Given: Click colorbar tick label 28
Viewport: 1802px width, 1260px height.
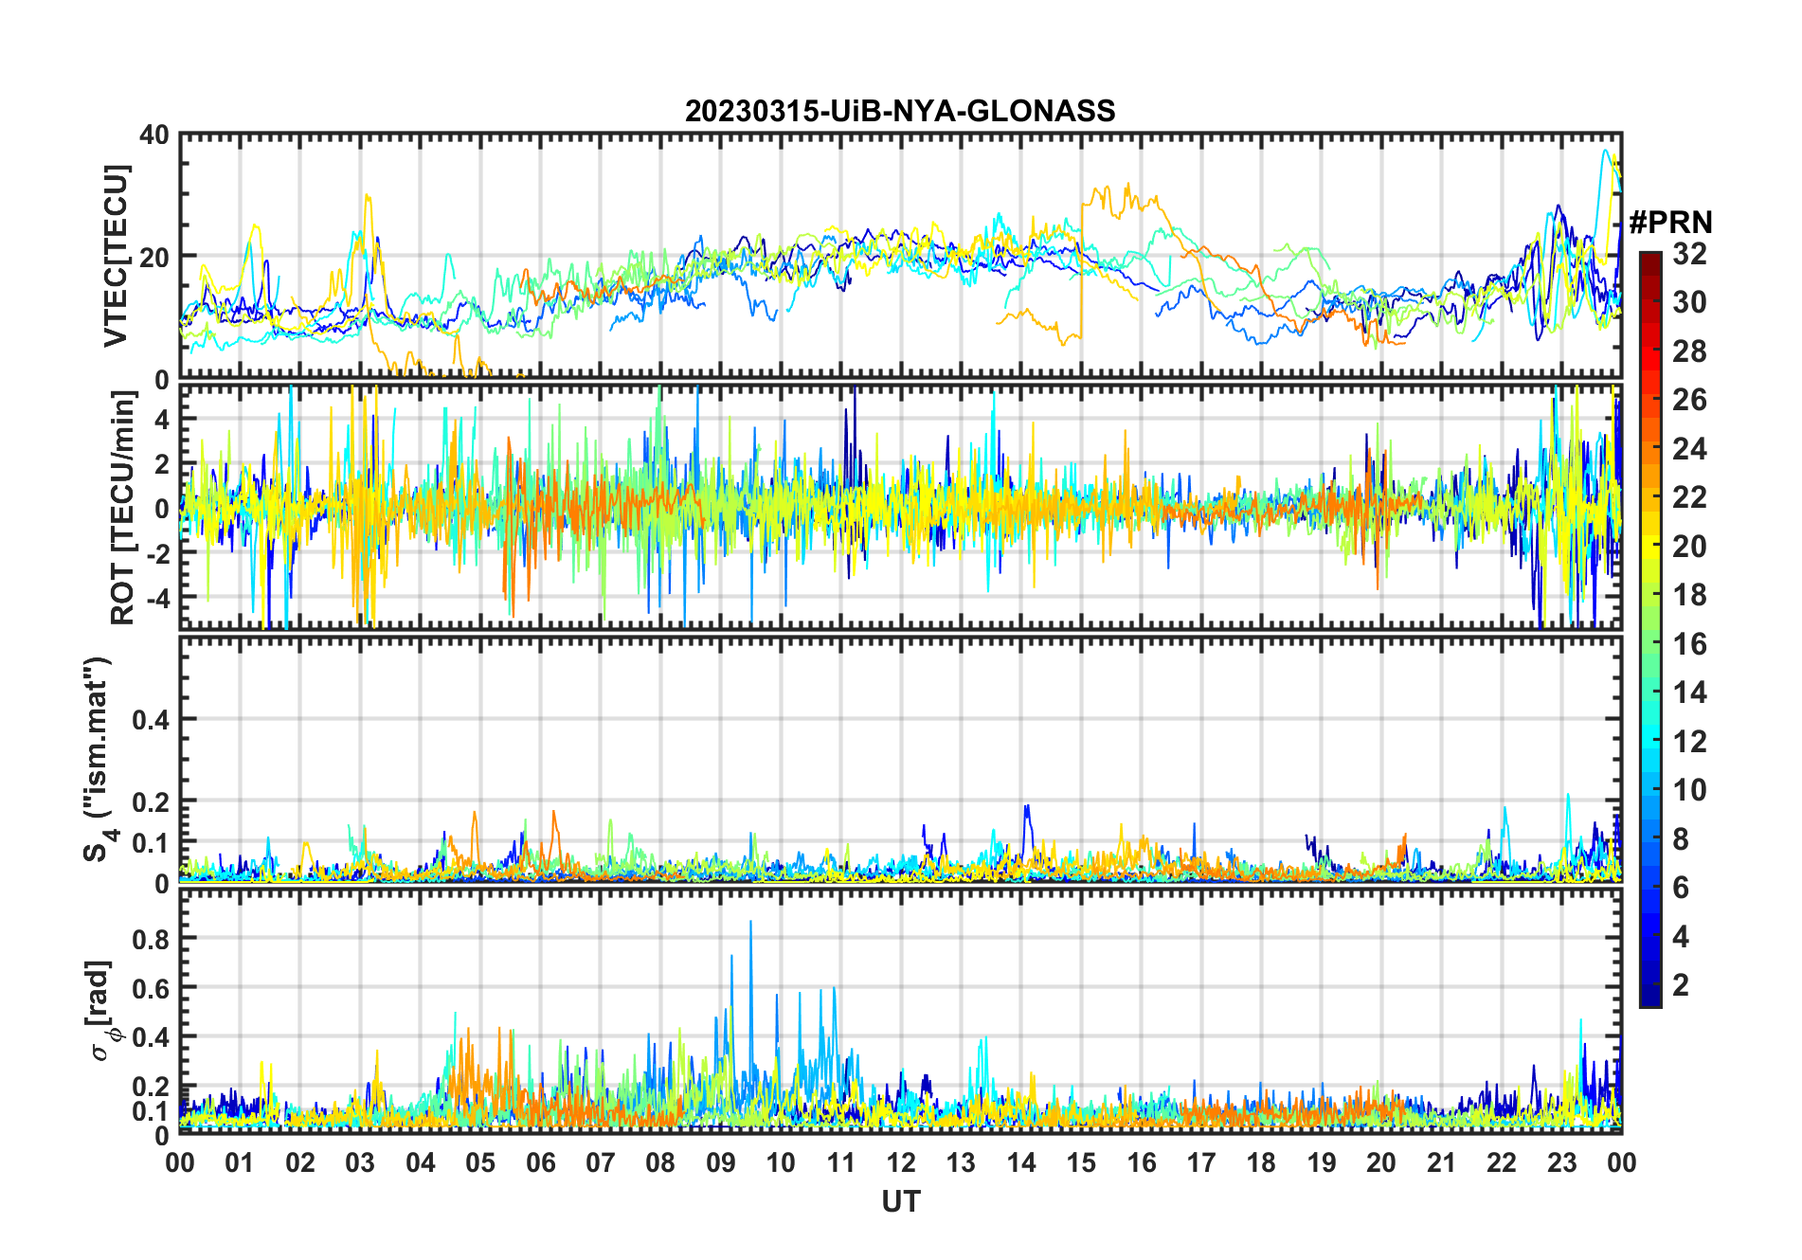Looking at the screenshot, I should 1689,351.
